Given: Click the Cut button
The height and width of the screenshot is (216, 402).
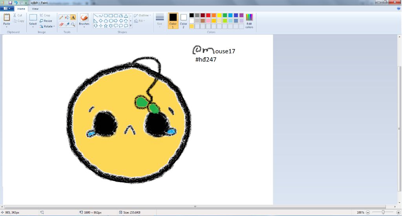Looking at the screenshot, I should (18, 15).
